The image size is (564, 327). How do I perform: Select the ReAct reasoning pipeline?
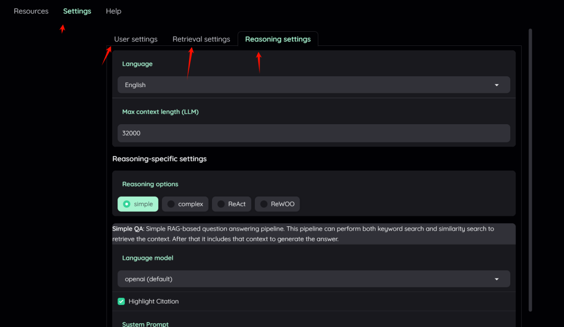231,204
